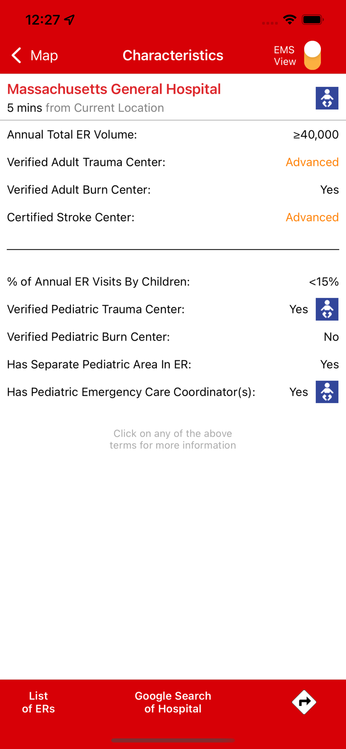
Task: Tap Massachusetts General Hospital title
Action: [114, 89]
